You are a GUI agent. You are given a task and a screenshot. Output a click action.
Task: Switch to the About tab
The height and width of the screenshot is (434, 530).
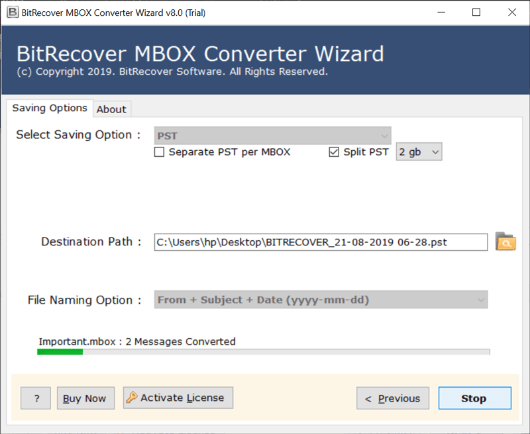click(111, 109)
